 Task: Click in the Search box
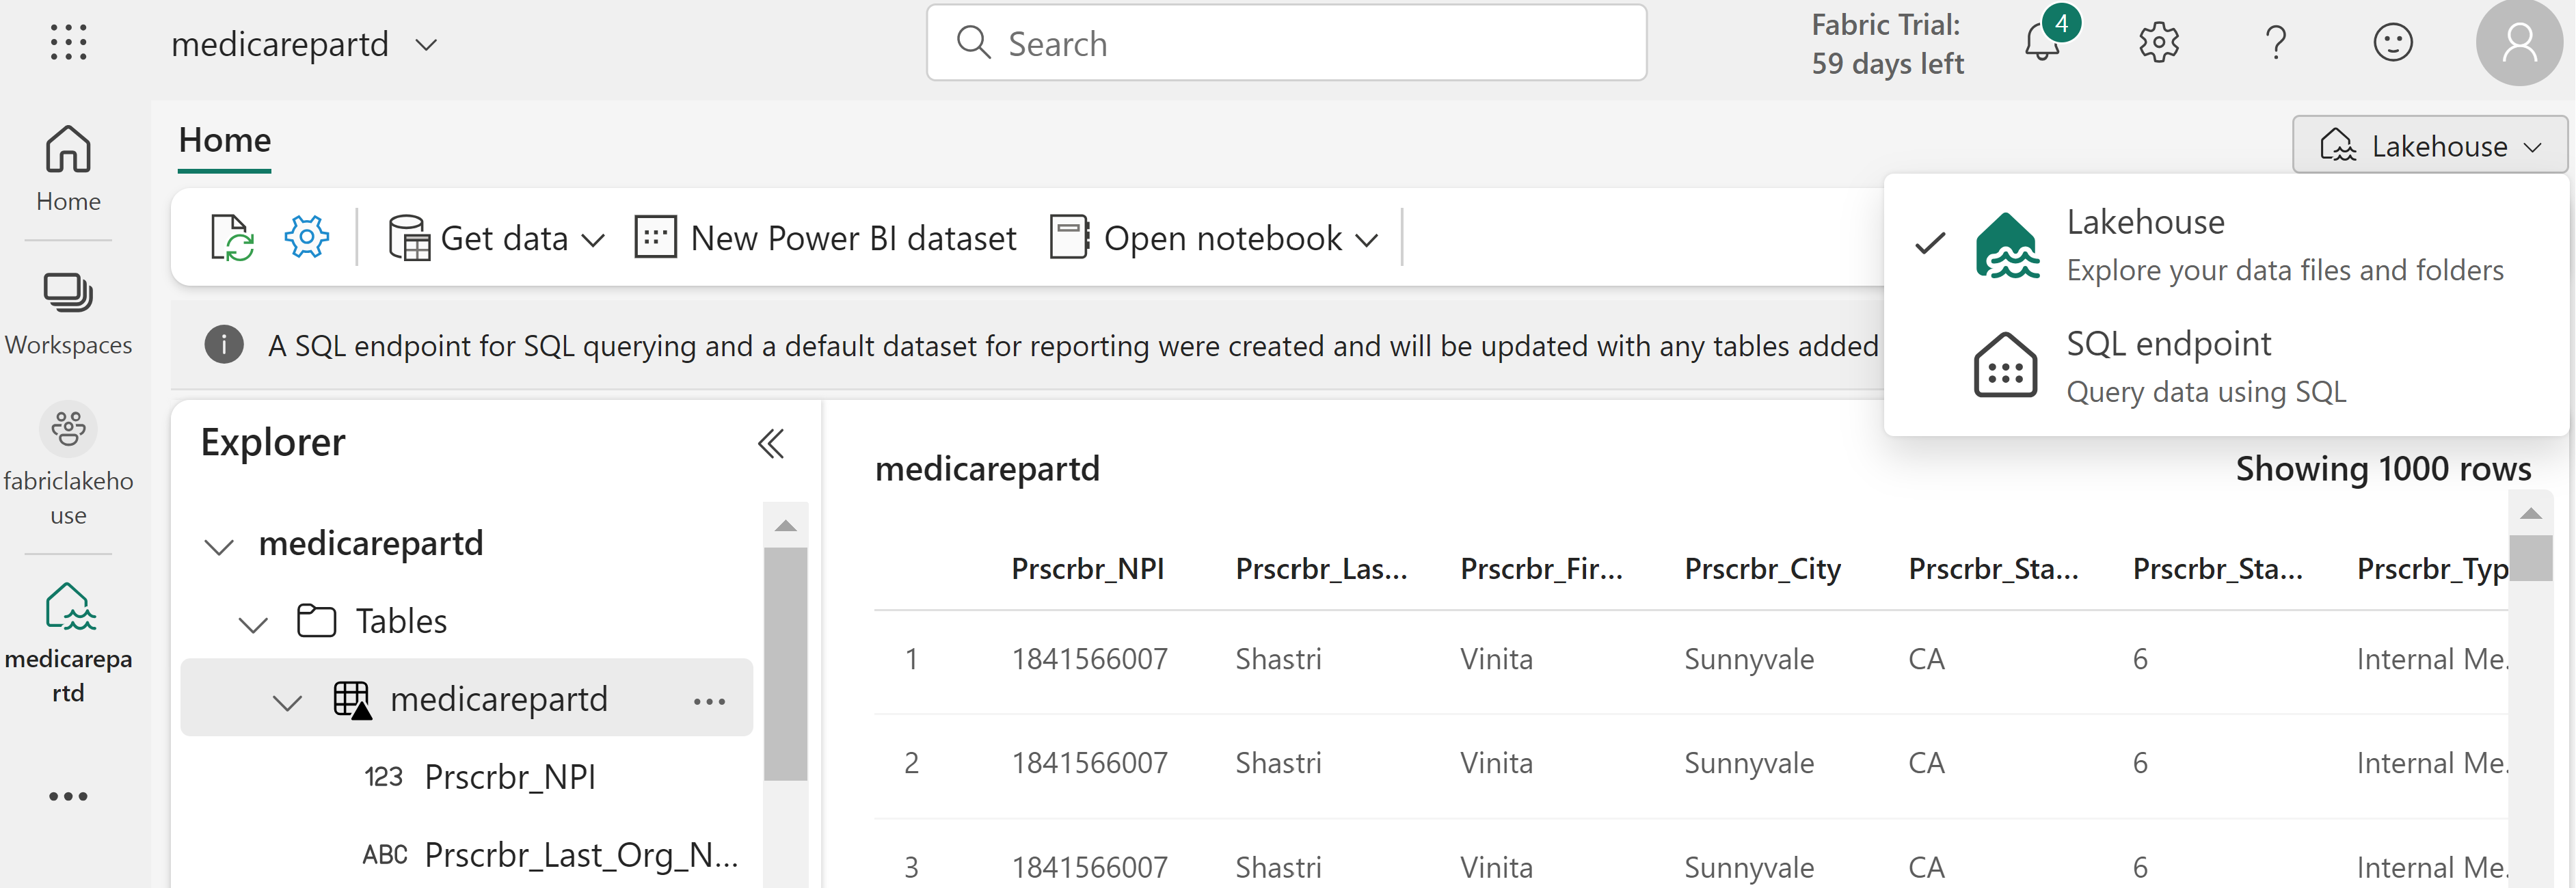coord(1286,43)
